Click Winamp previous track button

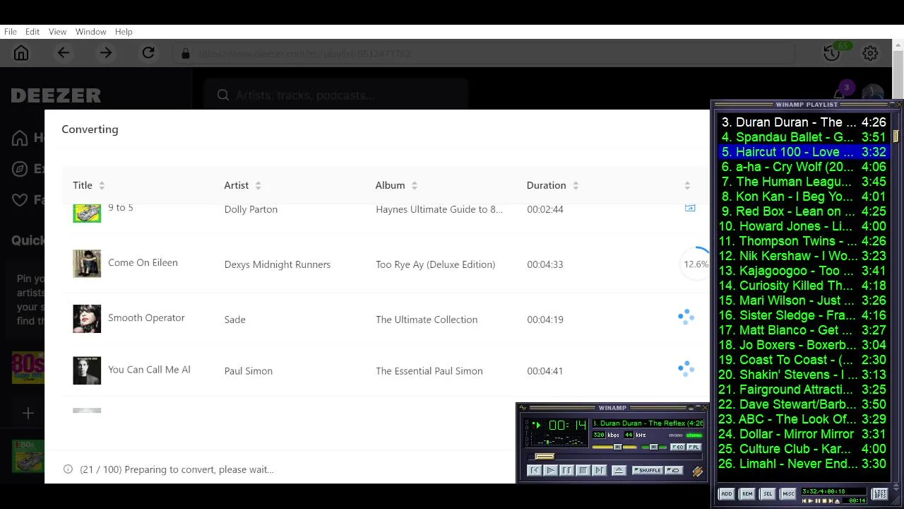tap(535, 470)
